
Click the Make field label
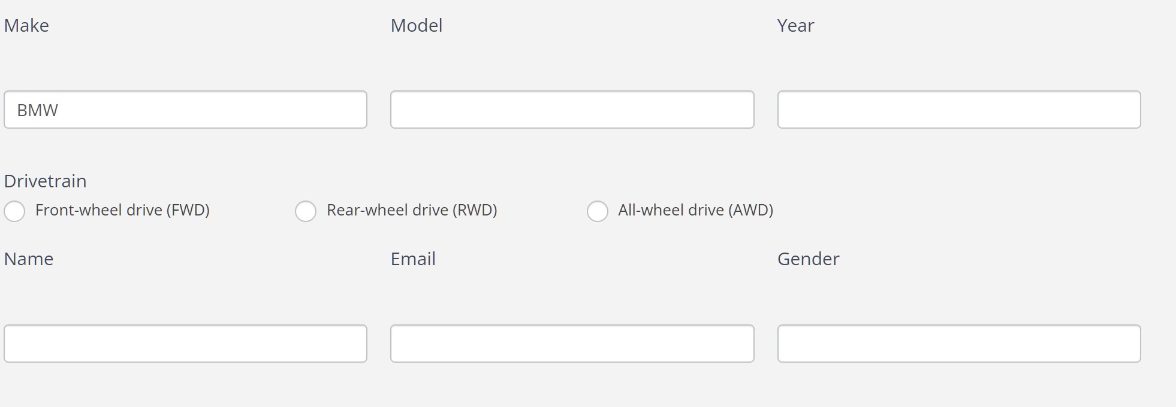click(26, 26)
